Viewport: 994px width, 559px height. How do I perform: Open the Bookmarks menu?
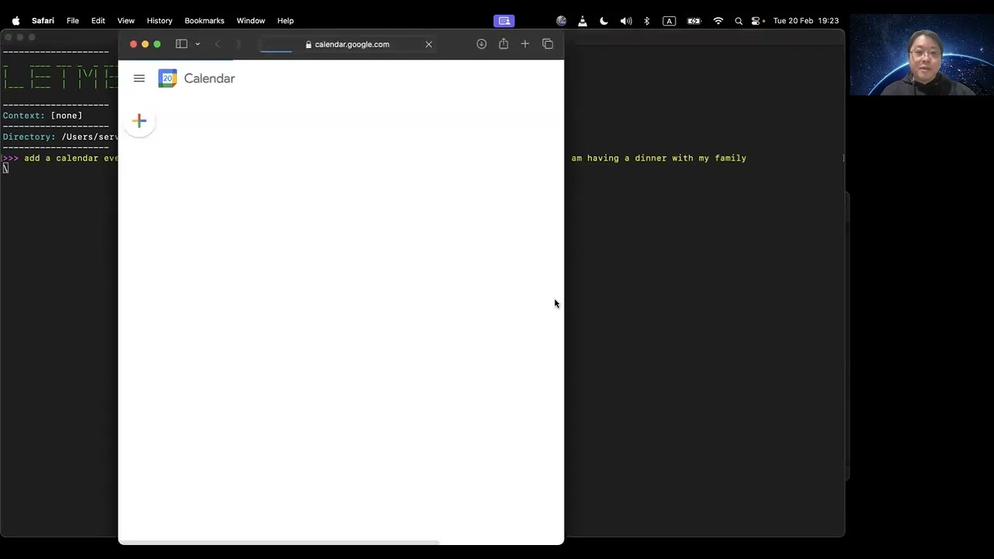point(204,21)
